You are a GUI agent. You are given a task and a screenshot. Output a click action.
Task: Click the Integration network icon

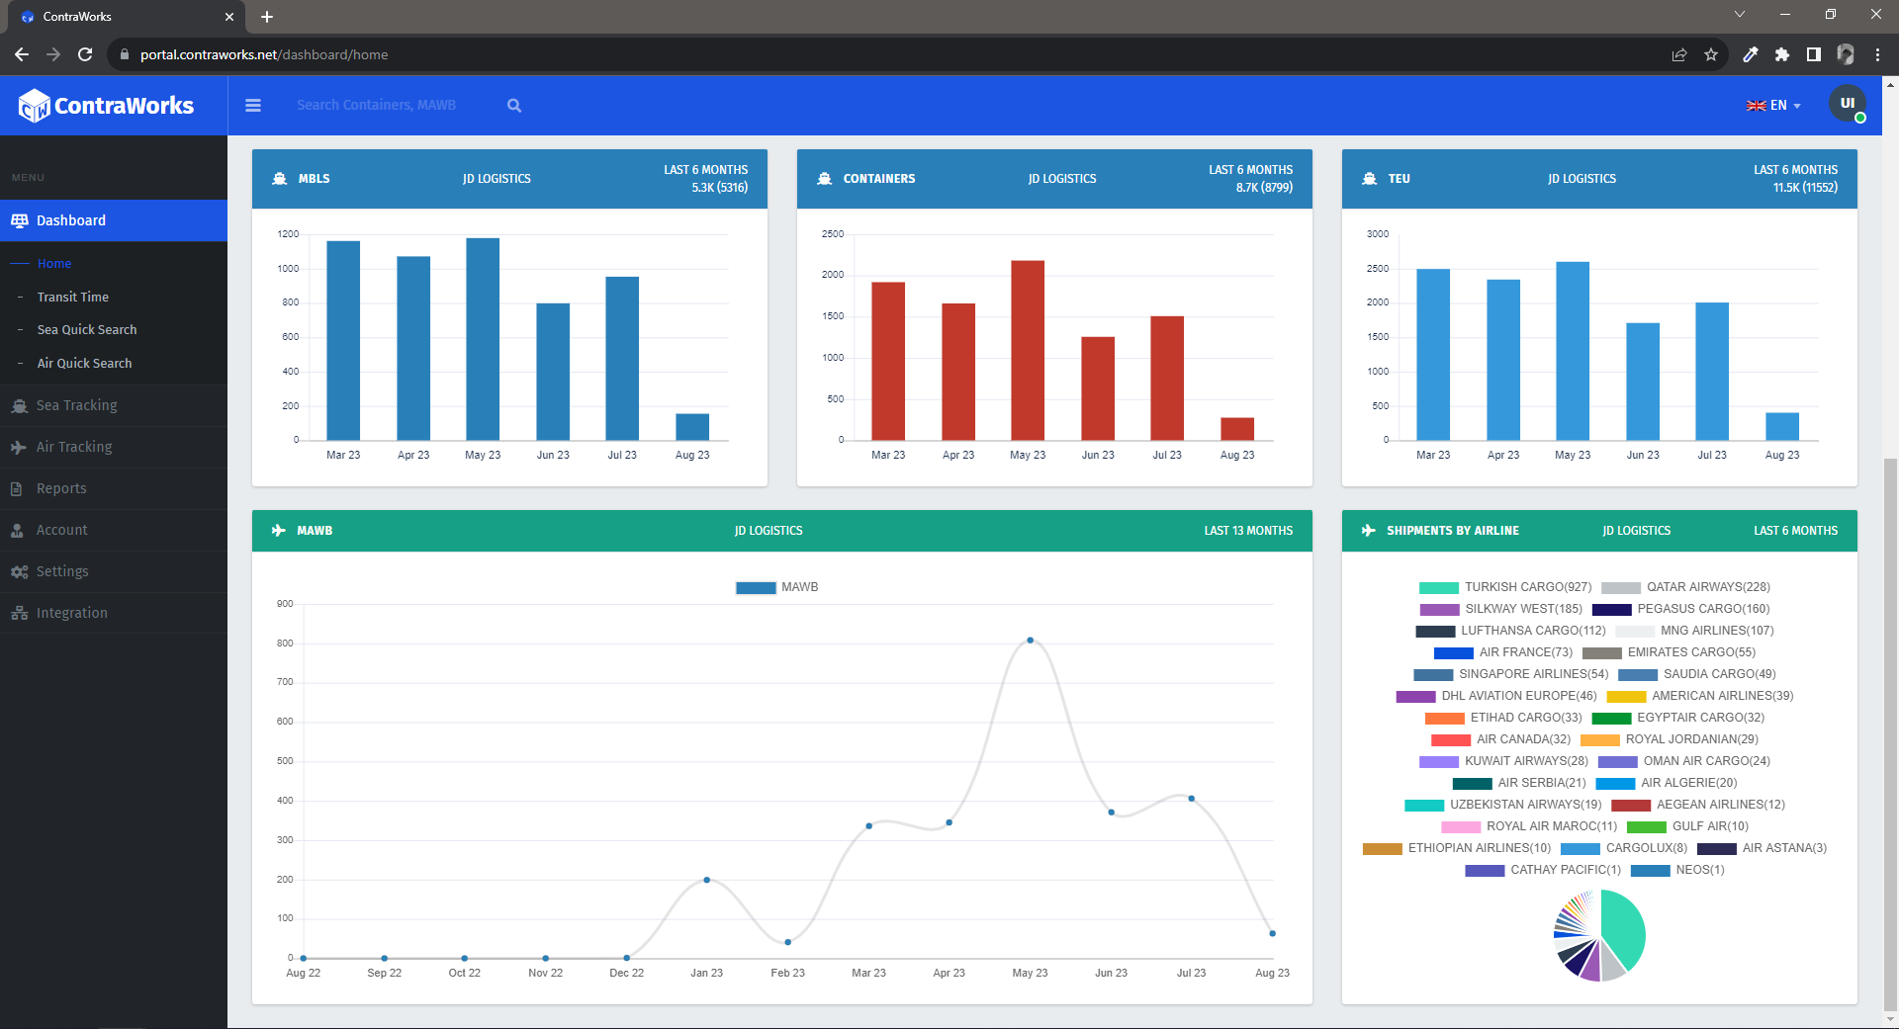pyautogui.click(x=20, y=613)
